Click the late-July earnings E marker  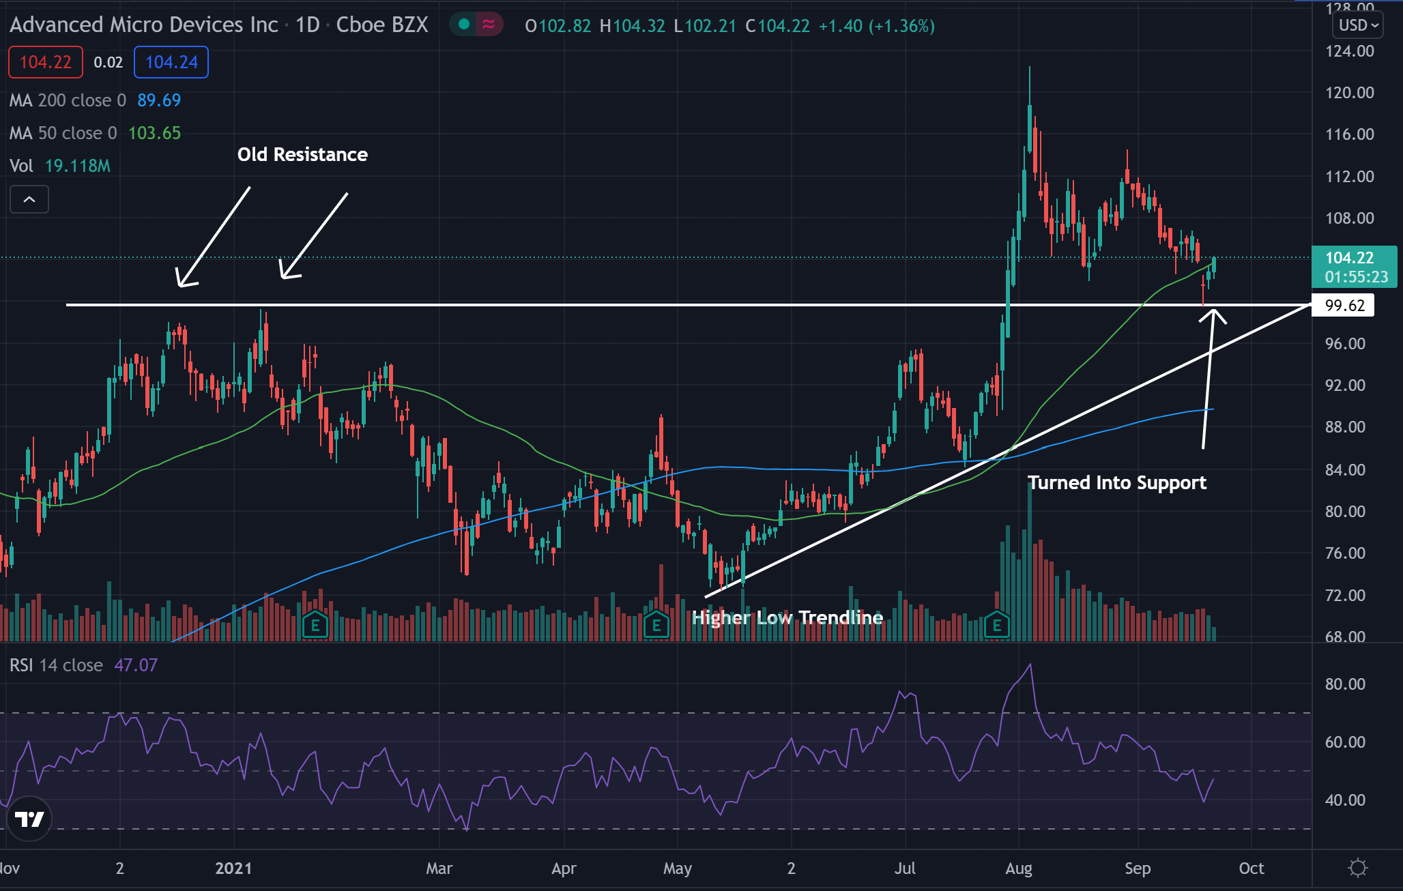(997, 625)
